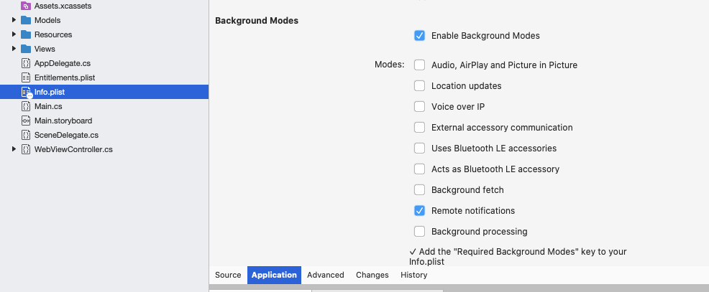This screenshot has width=709, height=292.
Task: Select Info.plist in the project tree
Action: pos(50,92)
